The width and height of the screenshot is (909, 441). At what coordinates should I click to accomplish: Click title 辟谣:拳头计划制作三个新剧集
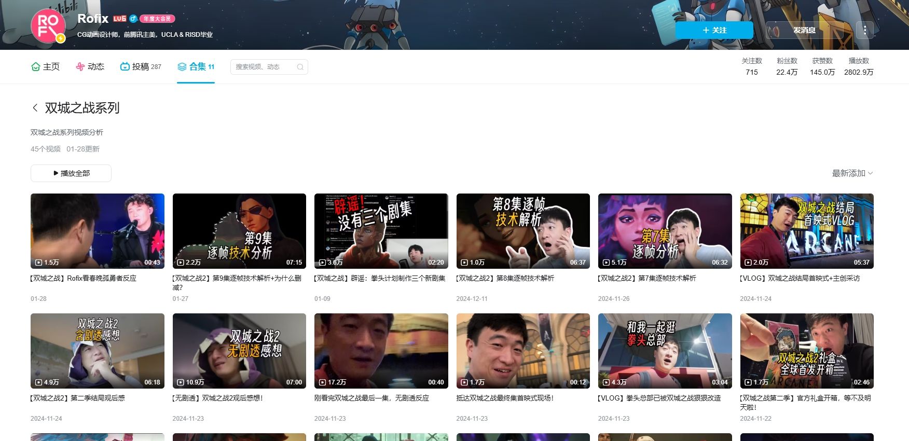click(380, 278)
